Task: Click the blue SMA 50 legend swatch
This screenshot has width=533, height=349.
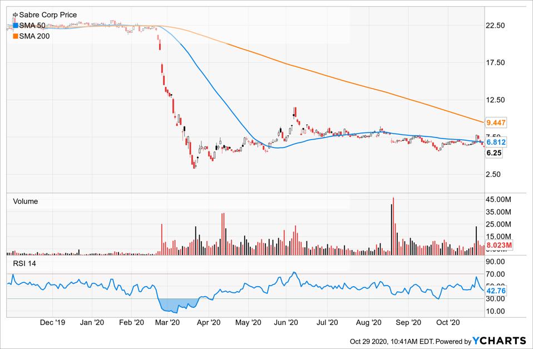Action: click(x=15, y=26)
